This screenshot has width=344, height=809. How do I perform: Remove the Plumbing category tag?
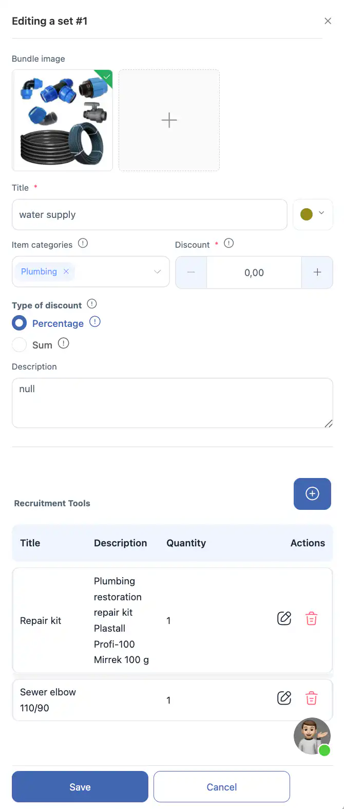(x=66, y=271)
